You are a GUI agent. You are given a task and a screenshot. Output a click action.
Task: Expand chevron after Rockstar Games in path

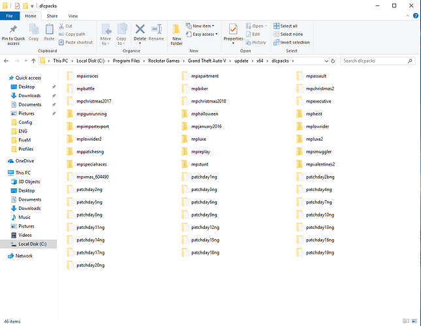coord(184,61)
